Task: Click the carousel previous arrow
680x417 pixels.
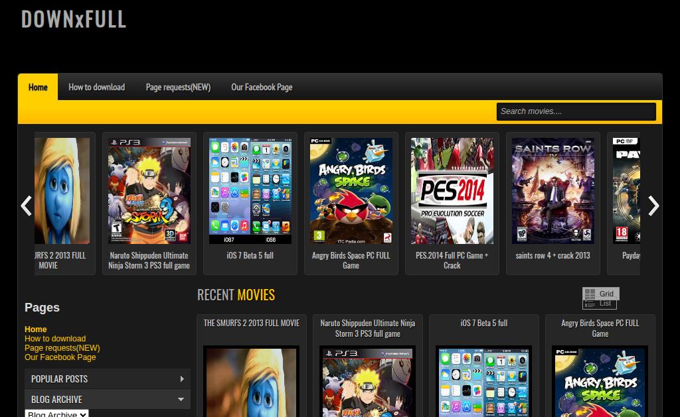Action: 27,206
